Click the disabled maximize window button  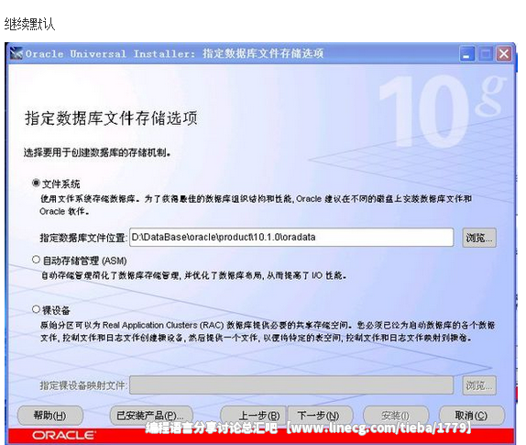click(486, 54)
